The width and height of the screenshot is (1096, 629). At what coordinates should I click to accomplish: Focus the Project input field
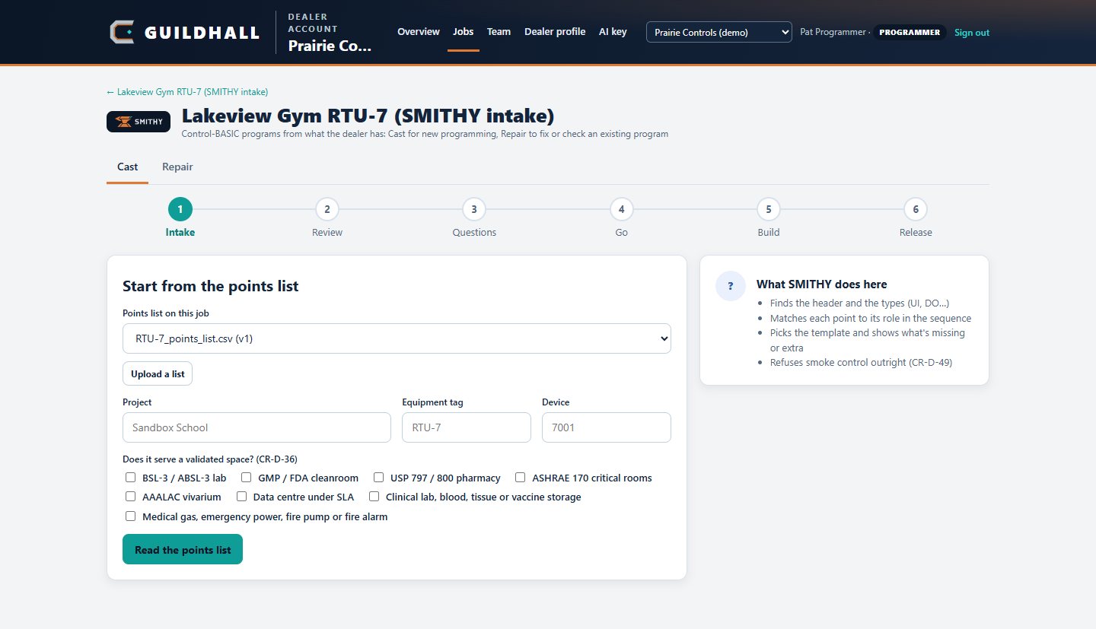(256, 427)
